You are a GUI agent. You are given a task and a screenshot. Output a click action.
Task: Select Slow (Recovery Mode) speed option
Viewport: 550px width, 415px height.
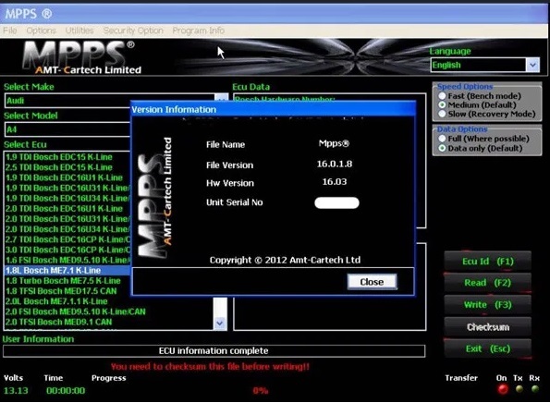487,114
